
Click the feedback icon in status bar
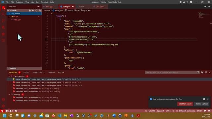coord(205,111)
